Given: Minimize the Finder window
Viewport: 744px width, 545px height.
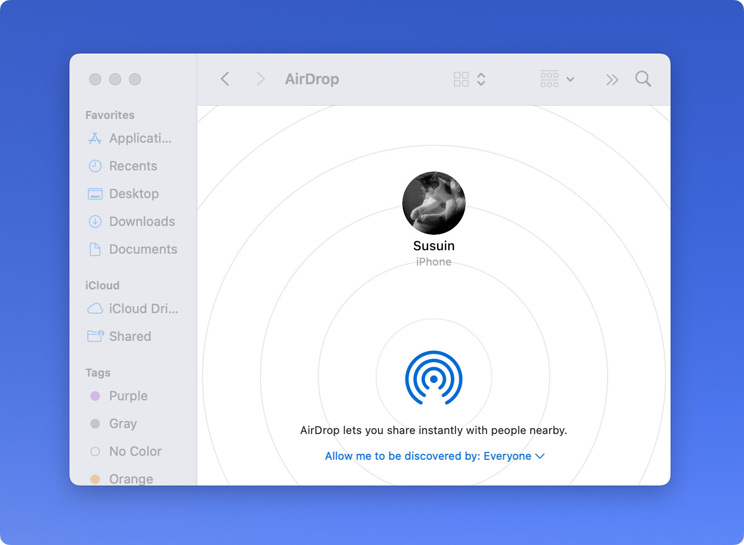Looking at the screenshot, I should pyautogui.click(x=115, y=79).
